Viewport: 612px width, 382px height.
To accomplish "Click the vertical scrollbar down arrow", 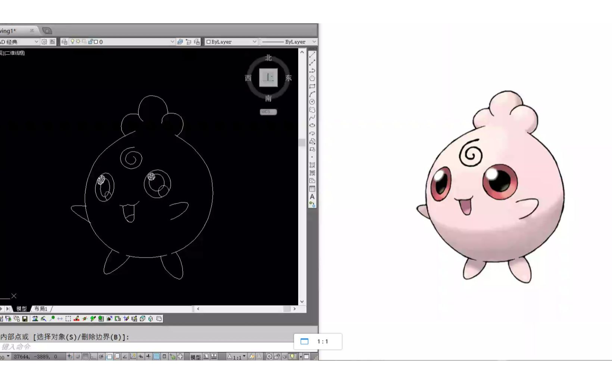I will coord(302,302).
